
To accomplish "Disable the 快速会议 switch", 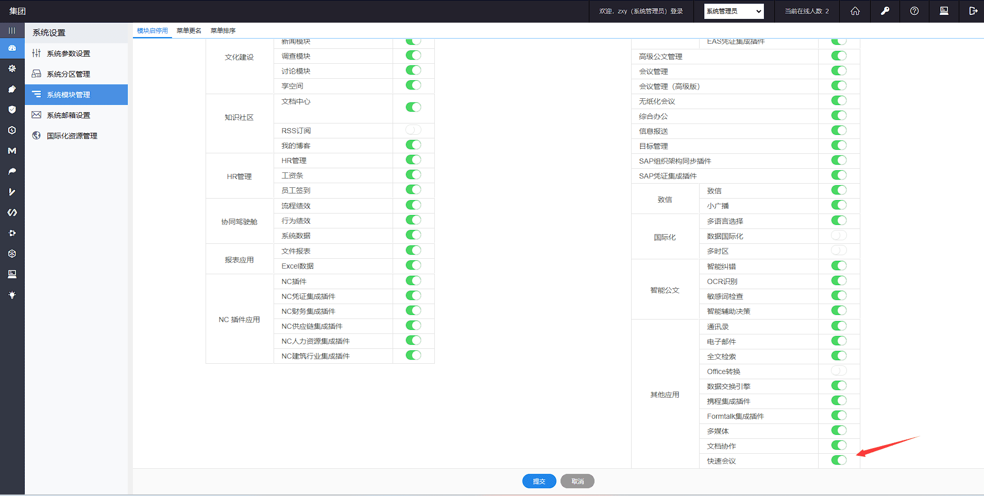I will (839, 460).
